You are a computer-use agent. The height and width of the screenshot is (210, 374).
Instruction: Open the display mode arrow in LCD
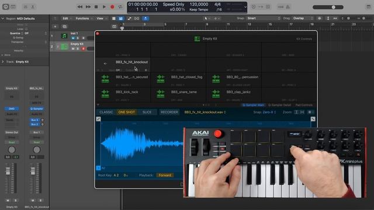pyautogui.click(x=245, y=7)
